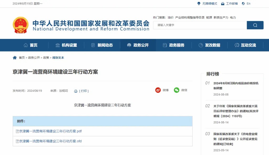269x155 pixels.
Task: Open the 政务公开 navigation tab
Action: coord(138,45)
